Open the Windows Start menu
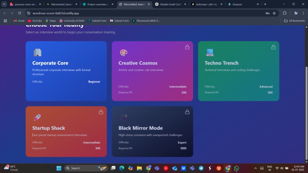Image resolution: width=308 pixels, height=173 pixels. (59, 168)
